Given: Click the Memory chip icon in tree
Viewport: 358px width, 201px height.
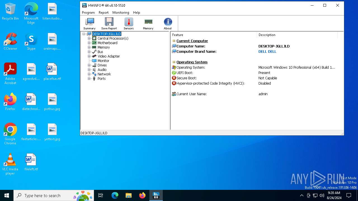Looking at the screenshot, I should point(94,47).
